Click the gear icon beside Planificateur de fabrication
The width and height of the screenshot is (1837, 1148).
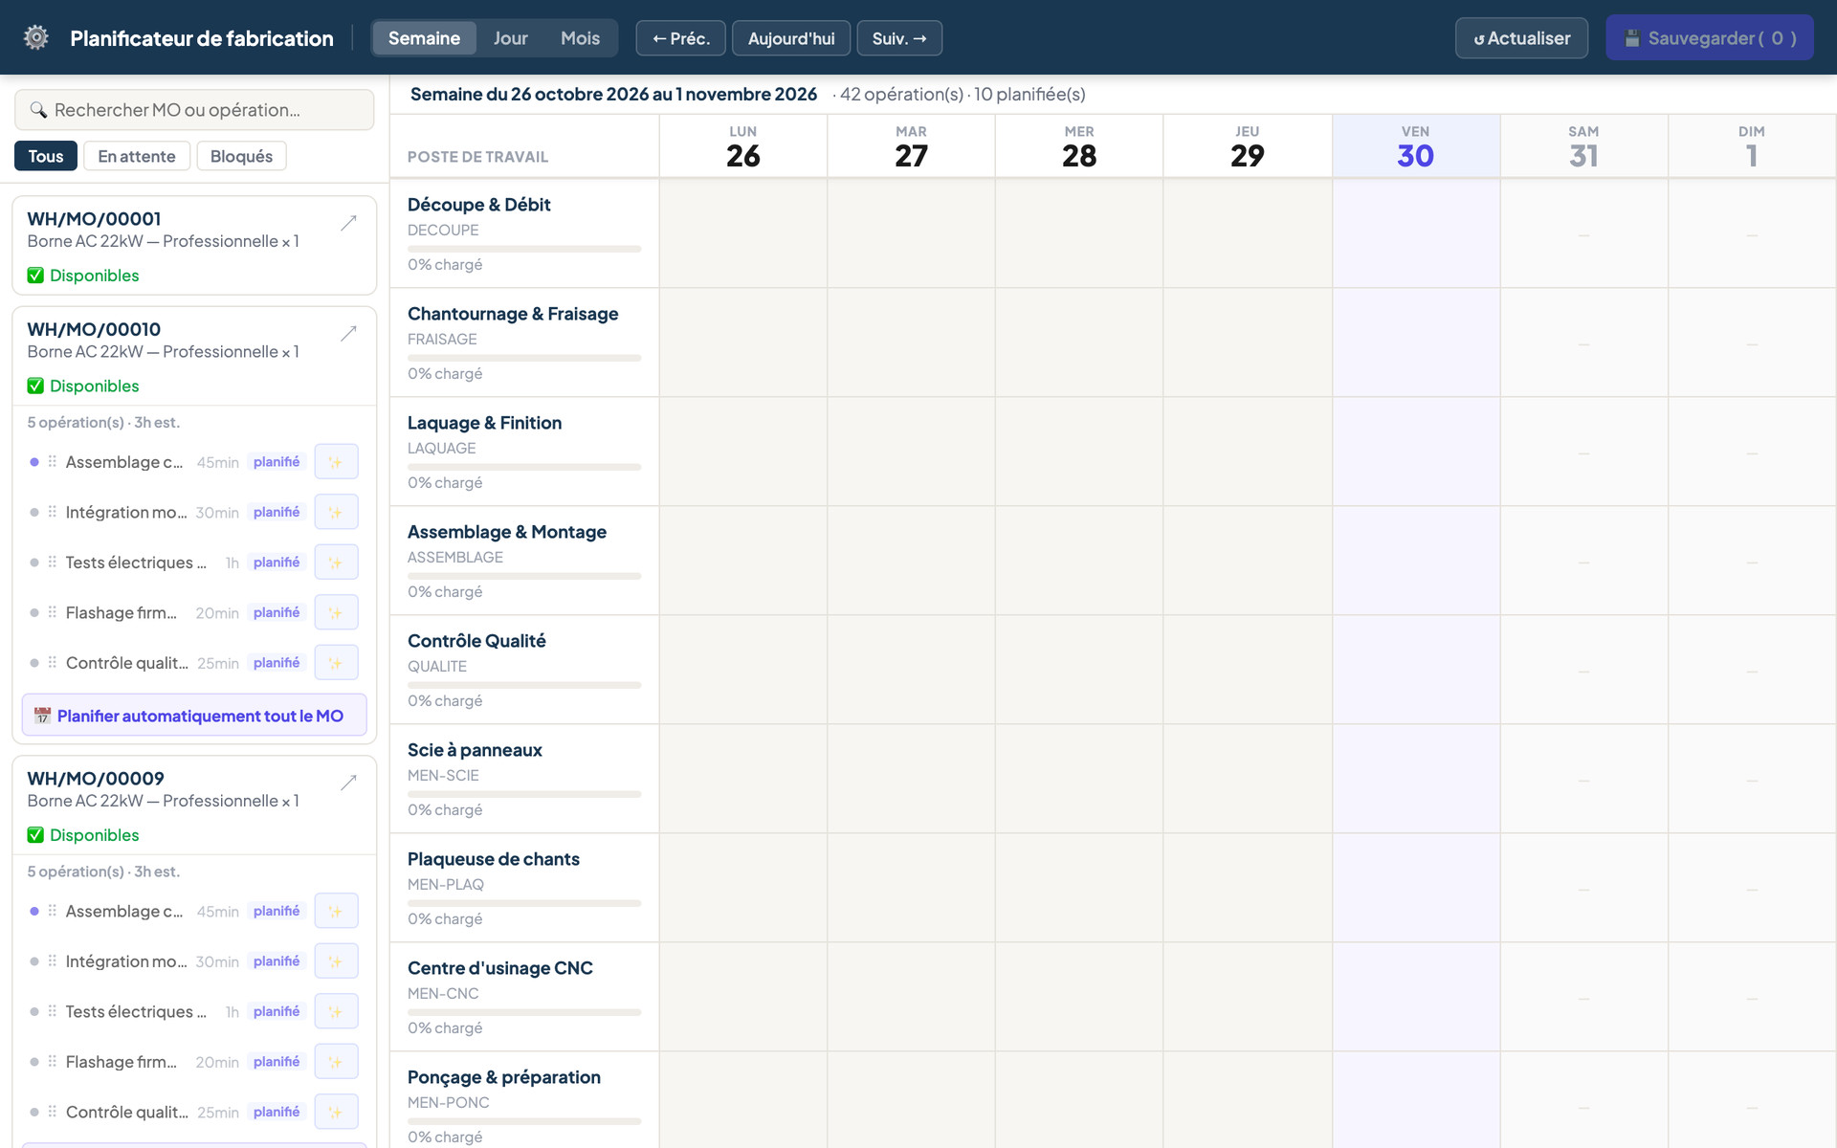click(36, 37)
